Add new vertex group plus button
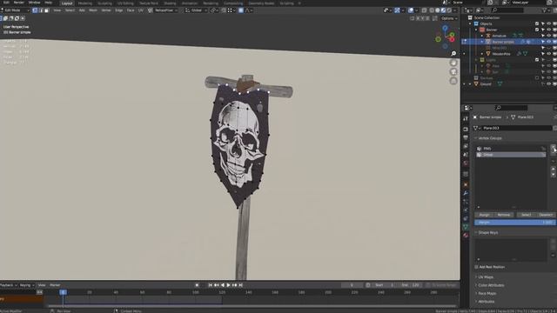557x313 pixels. [554, 148]
